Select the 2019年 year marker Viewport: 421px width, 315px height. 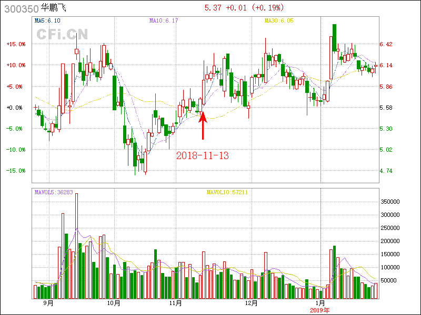tap(319, 310)
